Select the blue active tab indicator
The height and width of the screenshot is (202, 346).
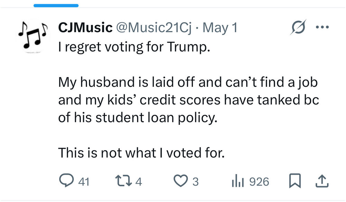point(56,6)
